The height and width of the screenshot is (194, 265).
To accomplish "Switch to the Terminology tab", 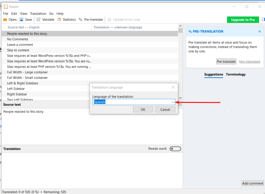I will (235, 74).
